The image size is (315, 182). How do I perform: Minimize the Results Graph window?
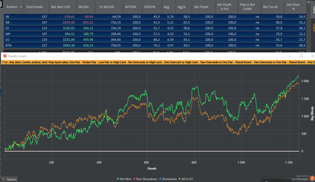[290, 56]
